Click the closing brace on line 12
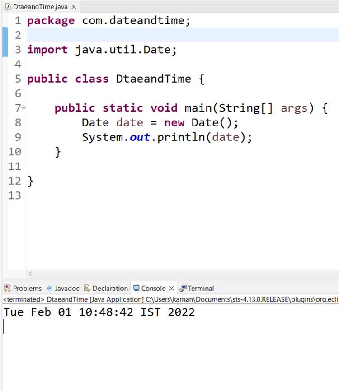This screenshot has height=391, width=339. click(30, 181)
